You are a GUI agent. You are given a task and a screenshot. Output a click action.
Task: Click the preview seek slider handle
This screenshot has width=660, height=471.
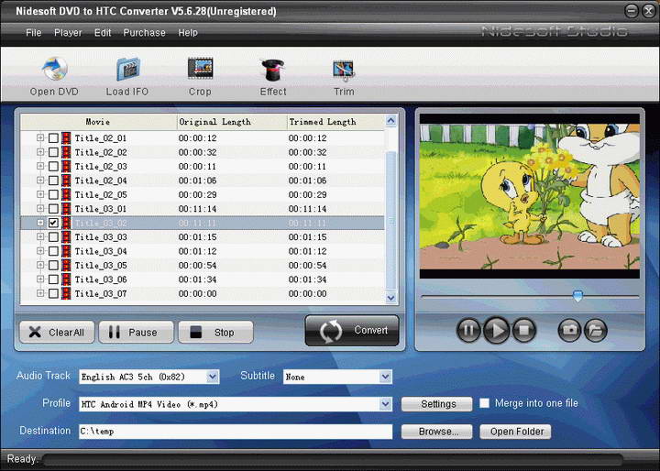click(577, 296)
